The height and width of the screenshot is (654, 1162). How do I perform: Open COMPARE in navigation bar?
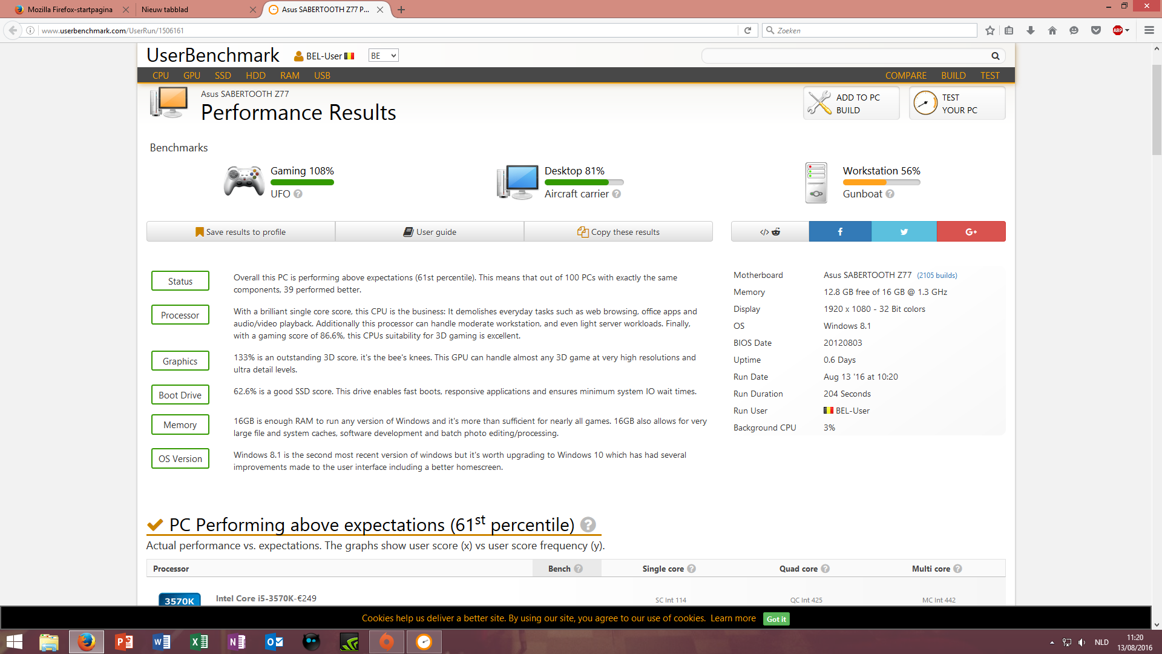(906, 75)
